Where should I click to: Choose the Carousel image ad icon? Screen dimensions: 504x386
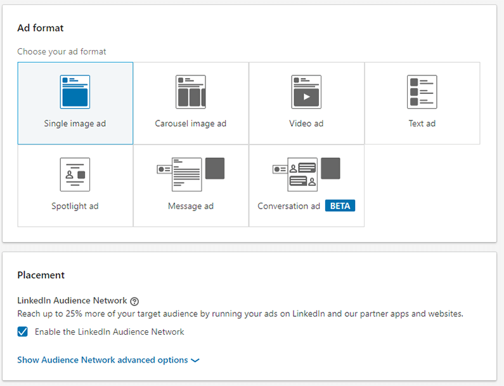pyautogui.click(x=191, y=92)
